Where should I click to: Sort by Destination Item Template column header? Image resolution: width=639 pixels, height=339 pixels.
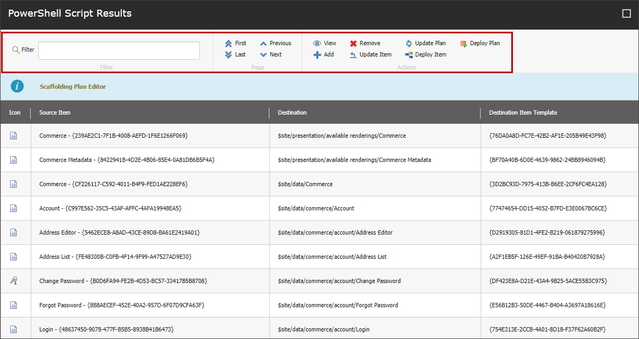pyautogui.click(x=523, y=112)
